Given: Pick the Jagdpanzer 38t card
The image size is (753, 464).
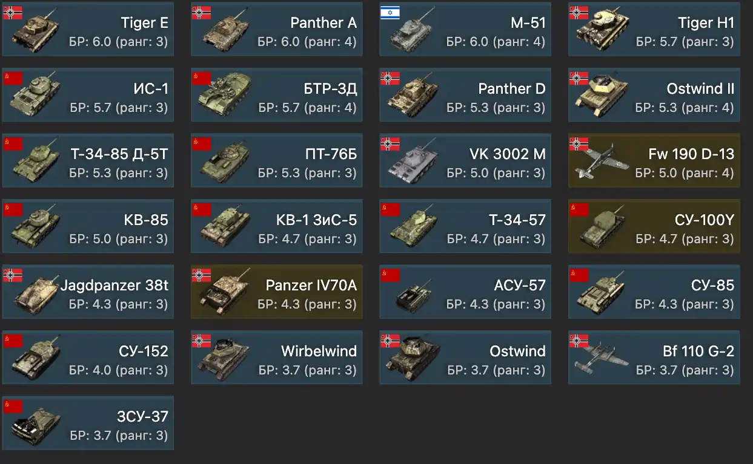Looking at the screenshot, I should click(x=88, y=292).
